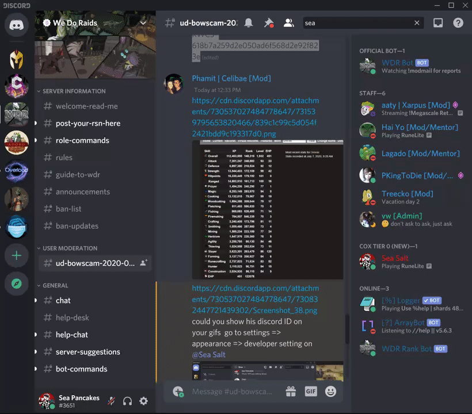Collapse the SERVER INFORMATION category
The image size is (472, 414).
tap(71, 91)
